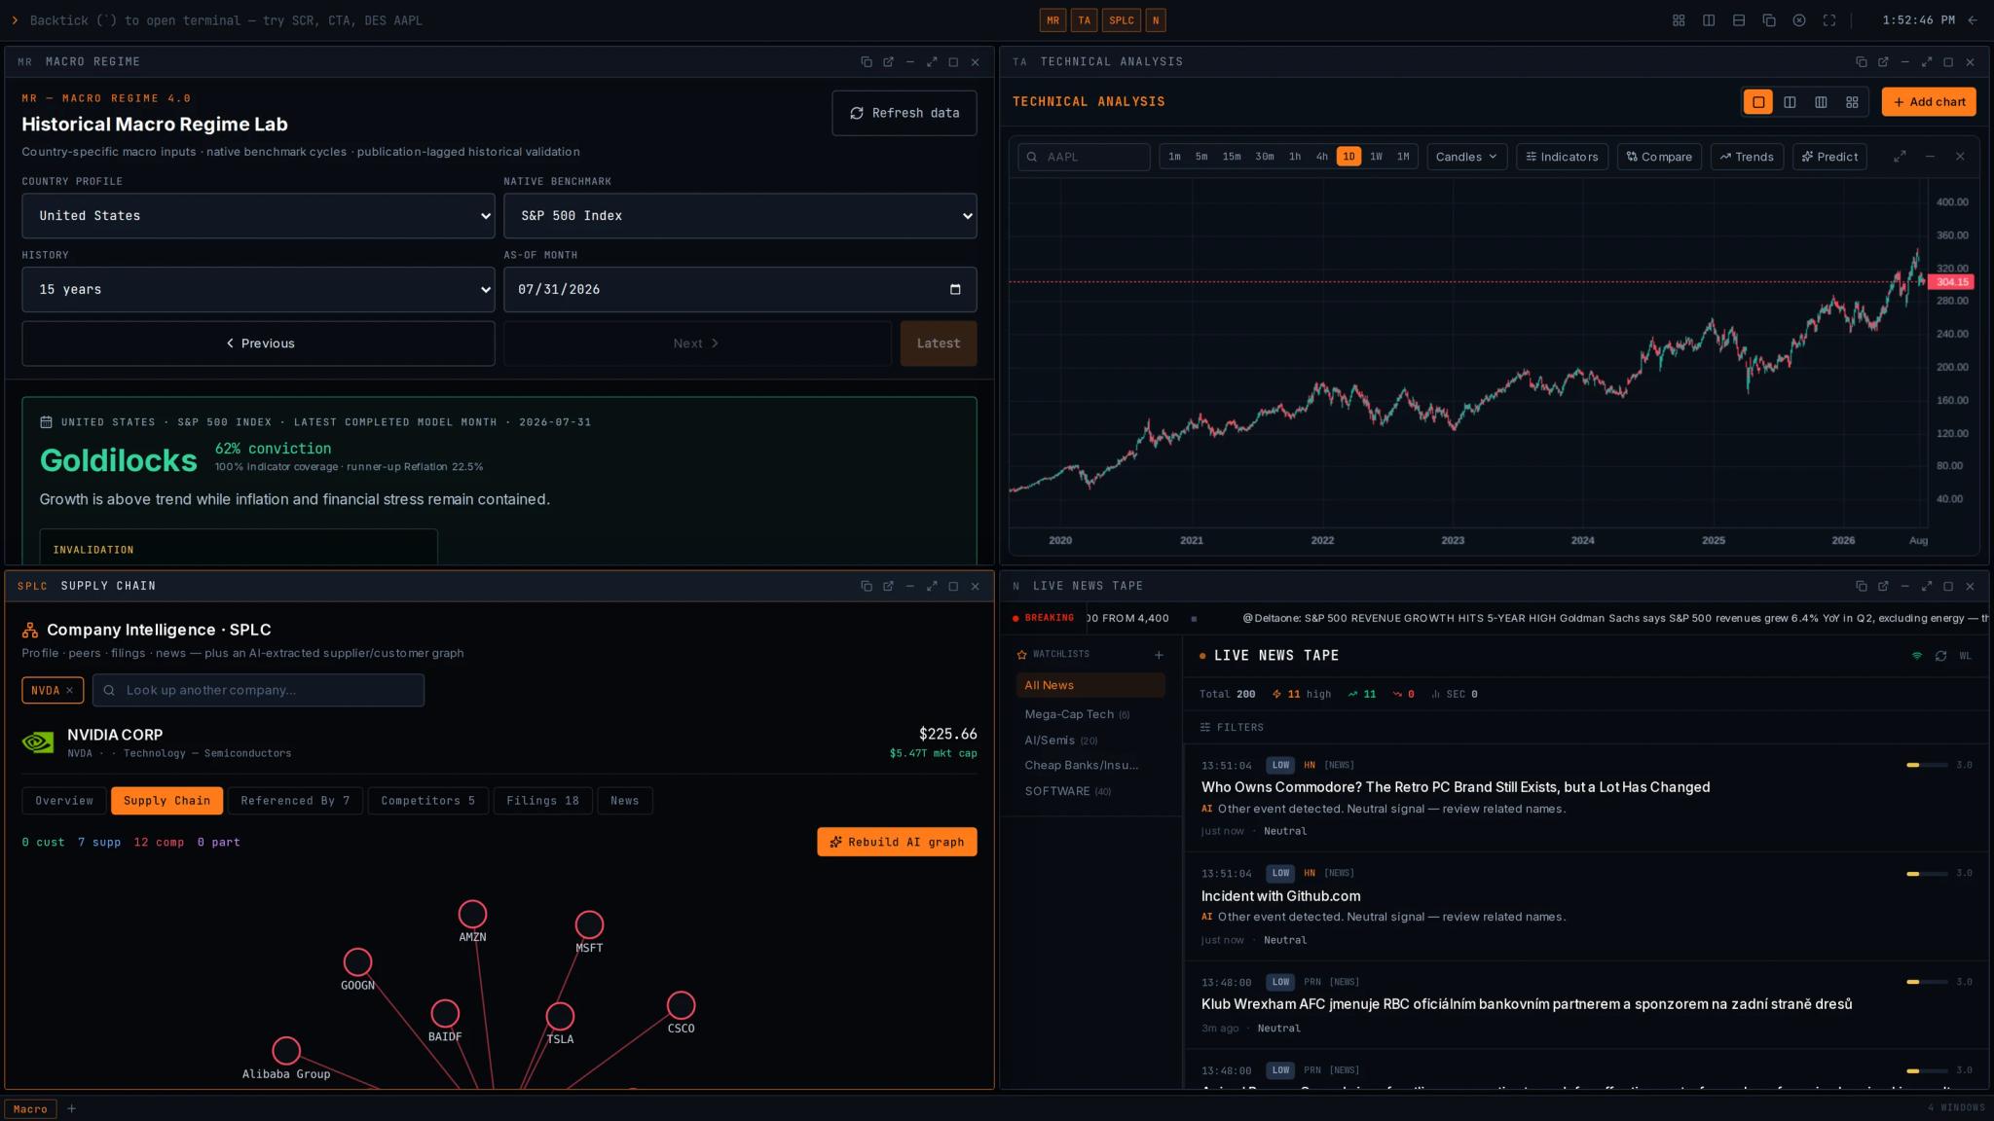Open the Candles chart type dropdown
Image resolution: width=1994 pixels, height=1121 pixels.
(x=1466, y=157)
